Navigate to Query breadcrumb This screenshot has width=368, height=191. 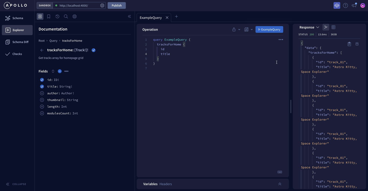pyautogui.click(x=53, y=41)
